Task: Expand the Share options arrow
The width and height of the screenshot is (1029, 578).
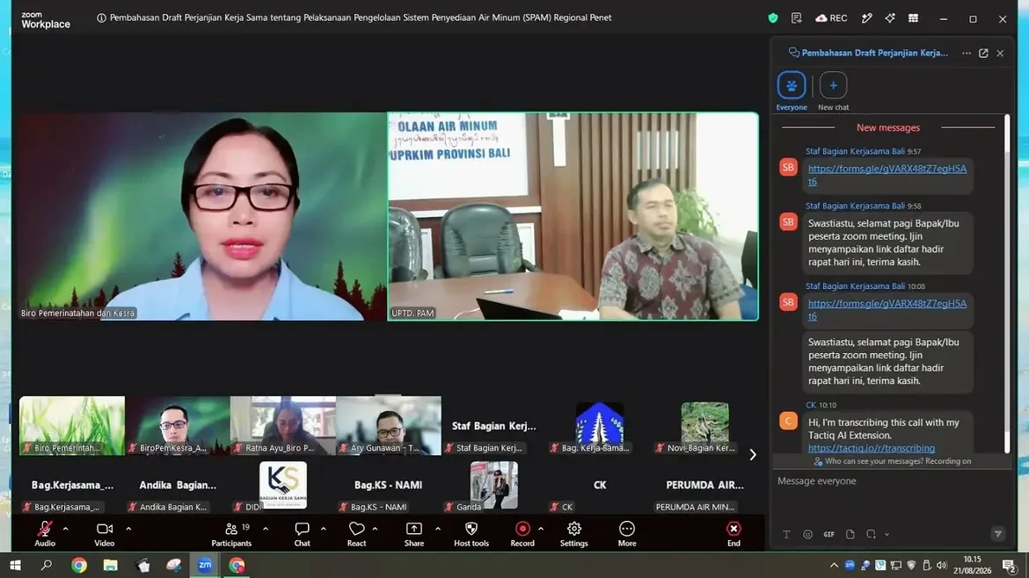Action: pyautogui.click(x=438, y=529)
